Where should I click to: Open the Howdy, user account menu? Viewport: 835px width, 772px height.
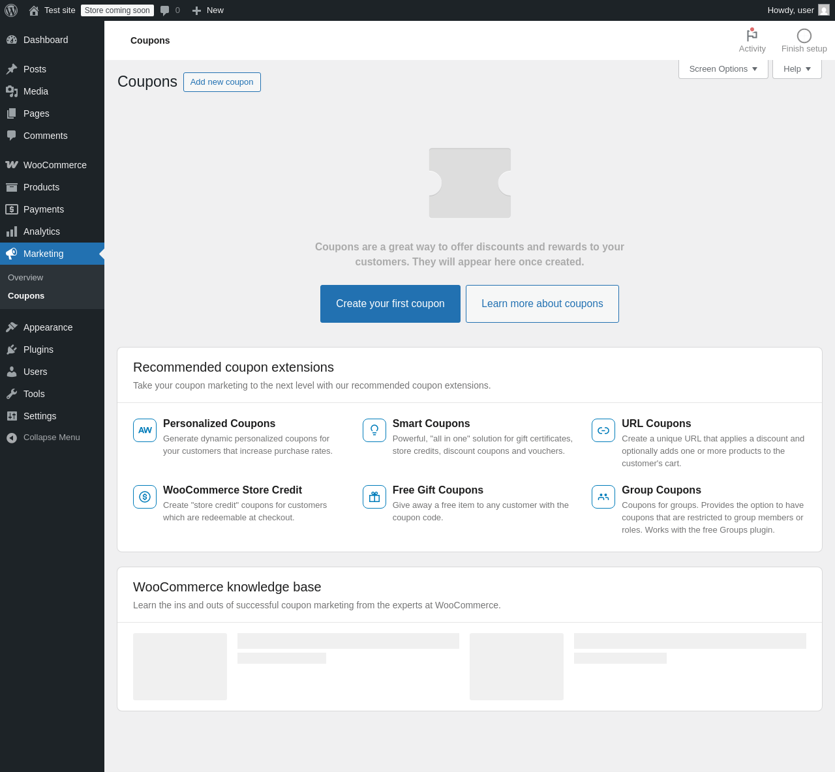click(x=798, y=10)
